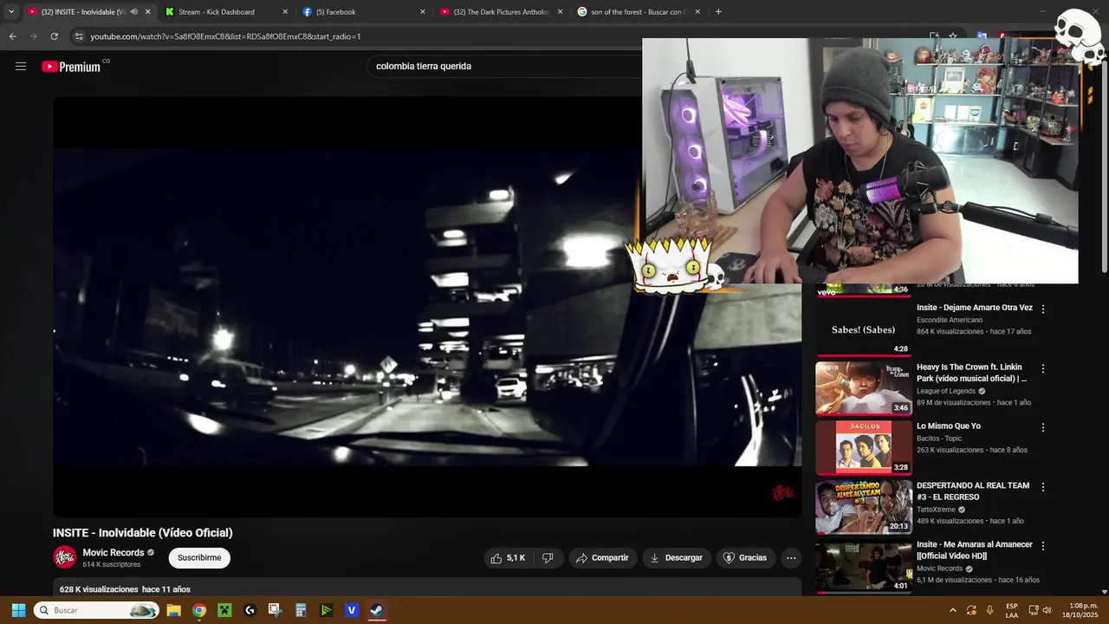
Task: Open Heavy Is The Crown thumbnail 3:46
Action: (x=864, y=388)
